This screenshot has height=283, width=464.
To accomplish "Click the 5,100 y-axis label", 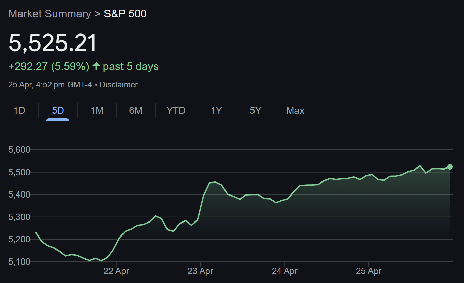I will coord(19,262).
